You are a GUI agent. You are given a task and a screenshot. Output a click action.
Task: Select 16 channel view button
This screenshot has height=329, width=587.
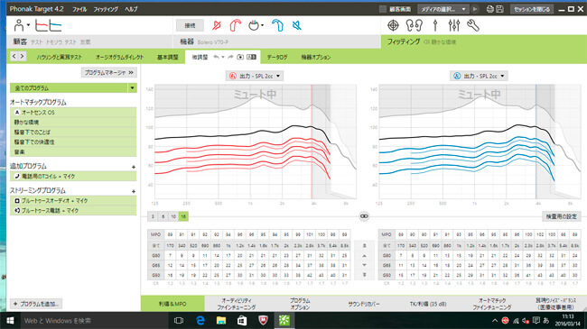(183, 216)
